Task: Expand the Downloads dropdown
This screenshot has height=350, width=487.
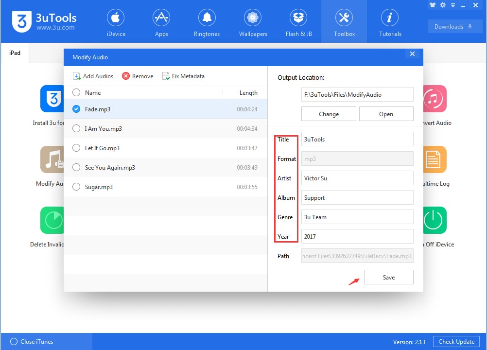Action: (454, 26)
